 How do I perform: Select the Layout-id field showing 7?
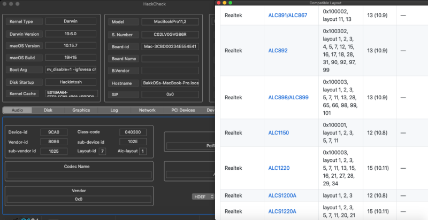(102, 151)
